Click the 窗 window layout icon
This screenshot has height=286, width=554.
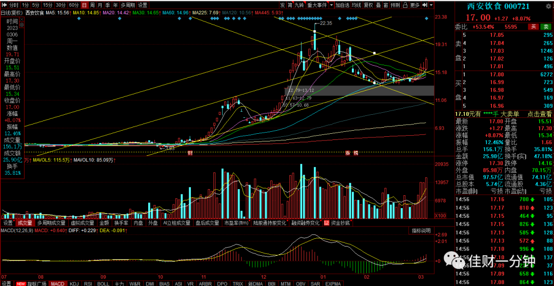[x=386, y=5]
